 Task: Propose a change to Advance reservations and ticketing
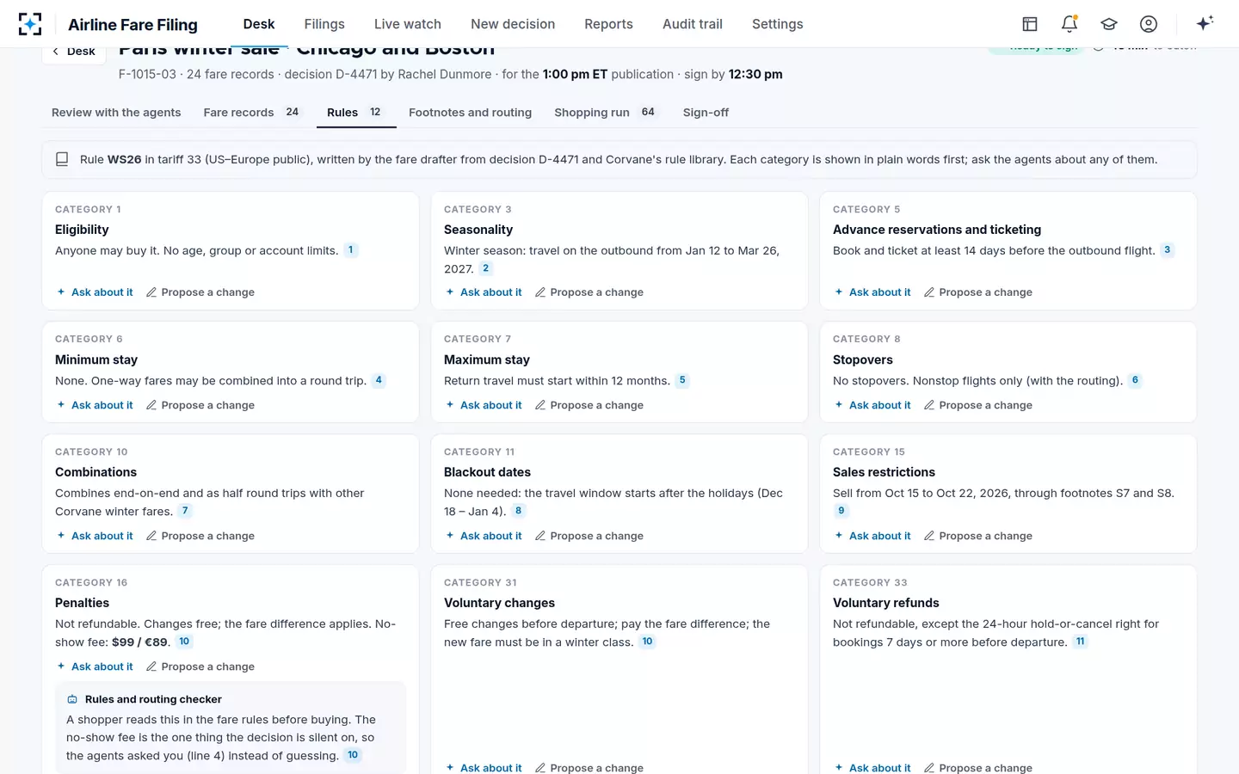(978, 292)
